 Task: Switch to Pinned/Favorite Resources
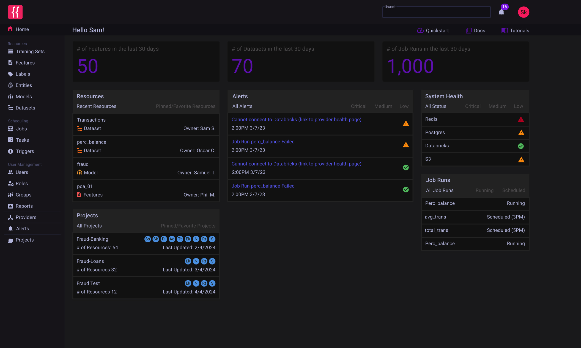point(185,106)
